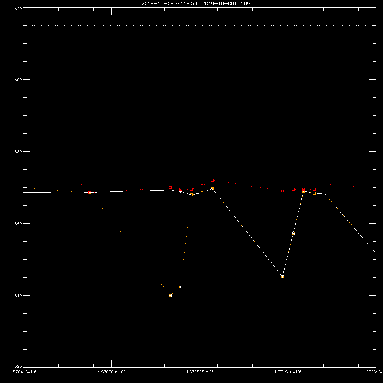Click the horizontal dotted limit line near 585
Viewport: 383px width, 383px height.
[x=200, y=135]
